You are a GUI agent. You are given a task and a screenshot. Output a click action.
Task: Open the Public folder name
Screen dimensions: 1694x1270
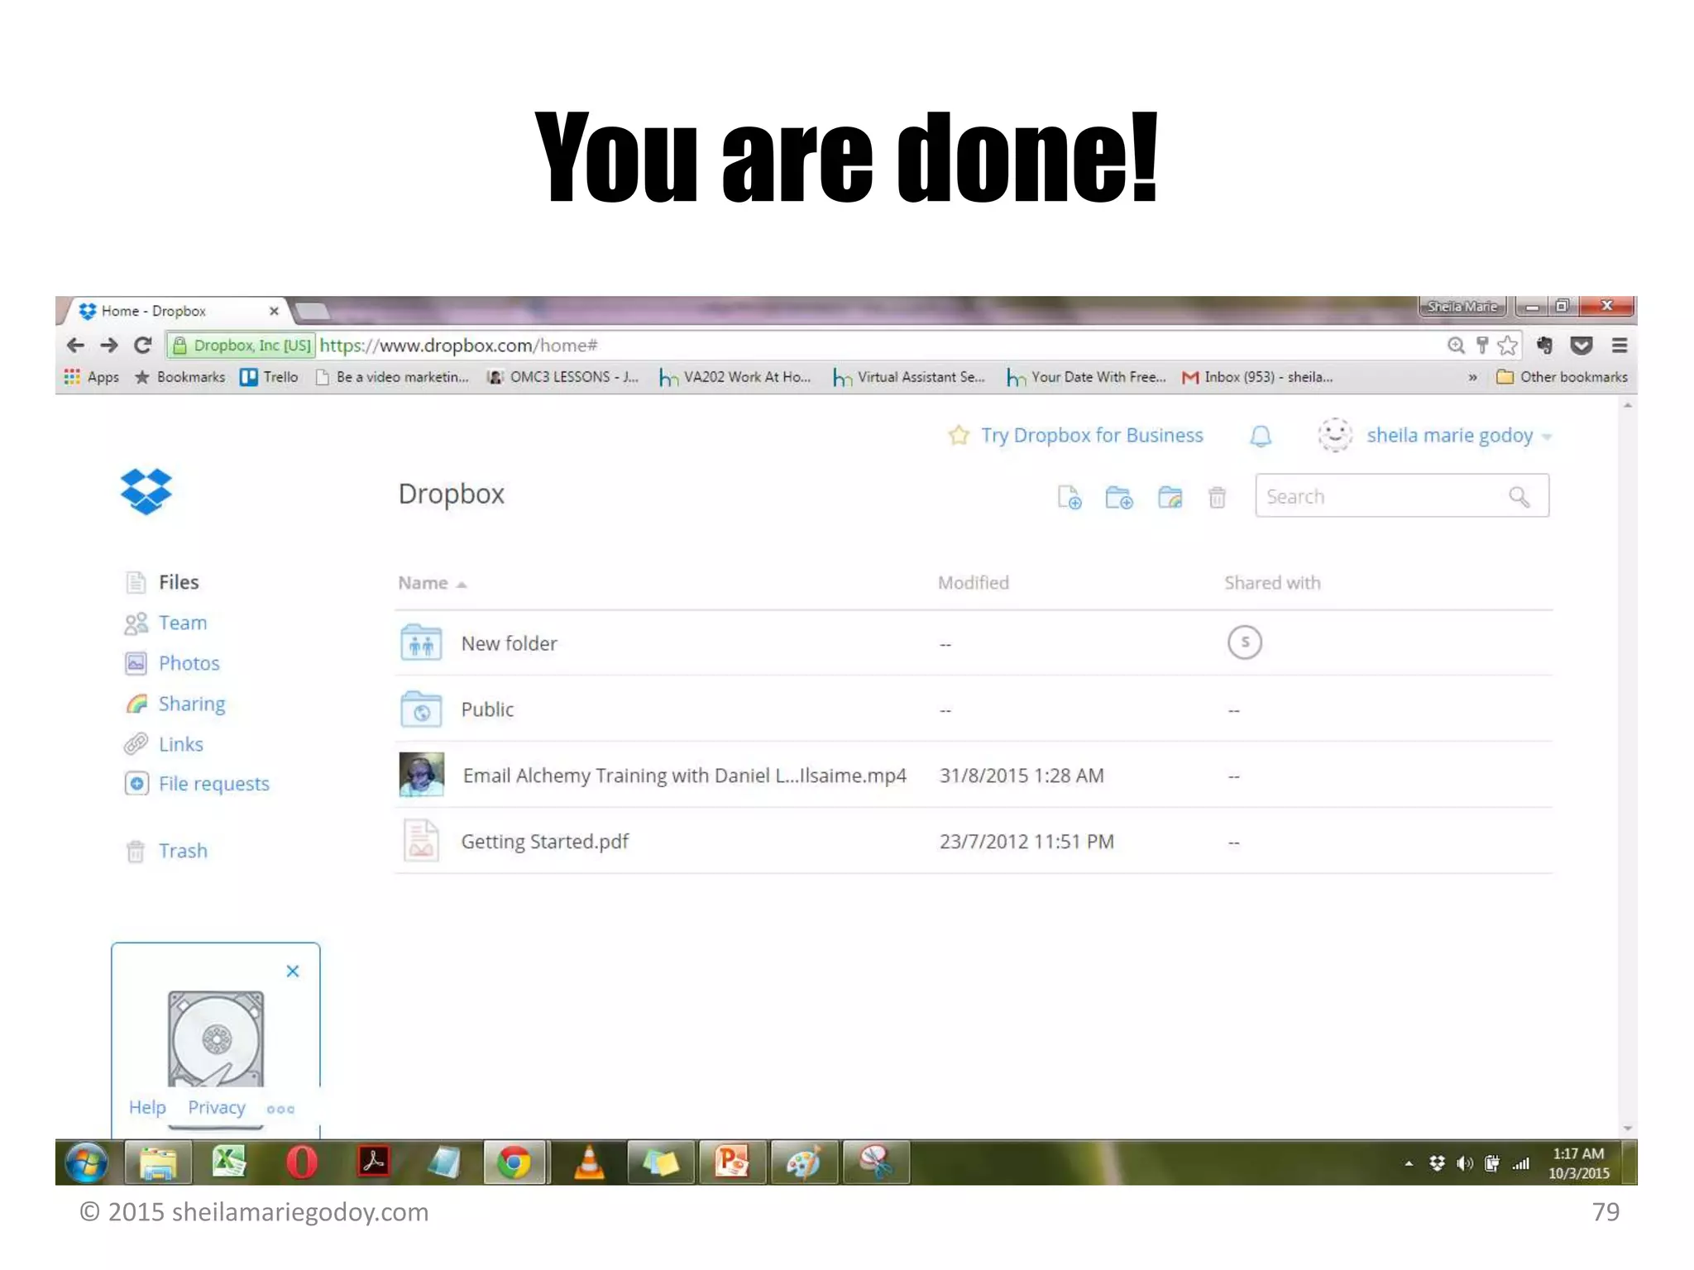487,709
